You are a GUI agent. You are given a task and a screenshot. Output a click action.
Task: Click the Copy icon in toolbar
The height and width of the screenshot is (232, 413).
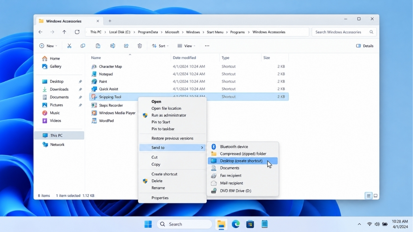(83, 46)
